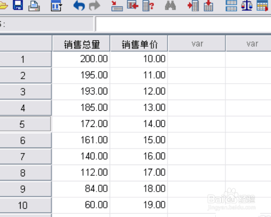Click the cell containing 140.00

pyautogui.click(x=81, y=157)
